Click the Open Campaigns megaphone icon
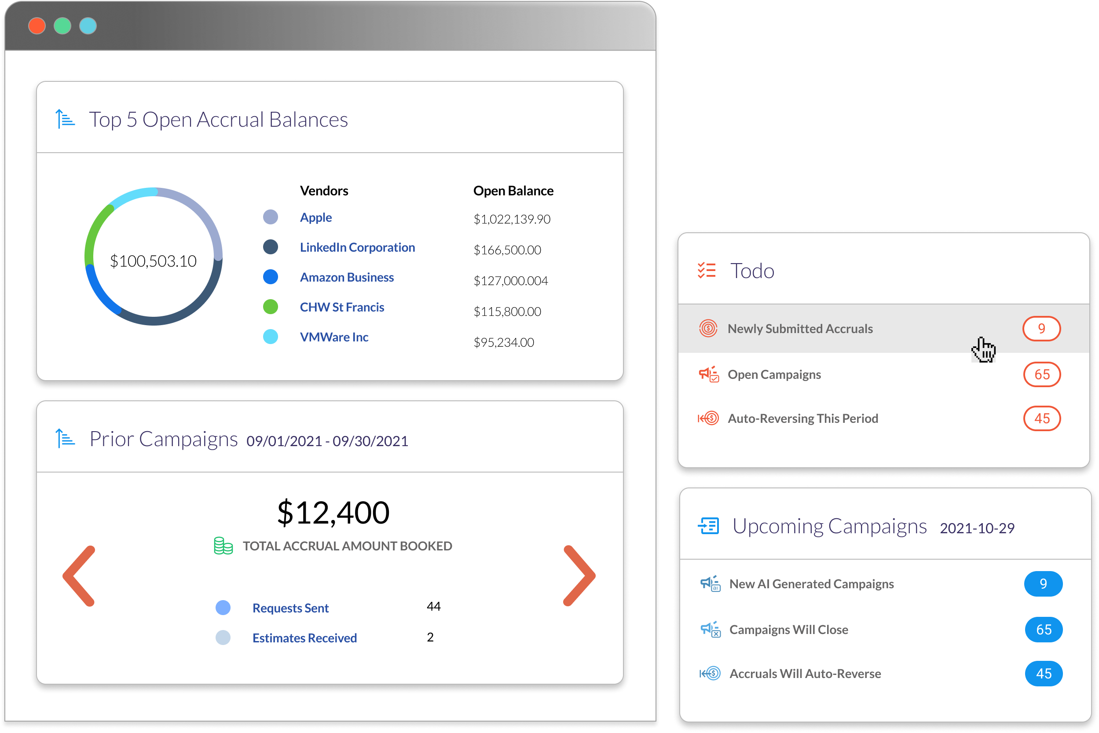Viewport: 1099px width, 733px height. point(708,374)
